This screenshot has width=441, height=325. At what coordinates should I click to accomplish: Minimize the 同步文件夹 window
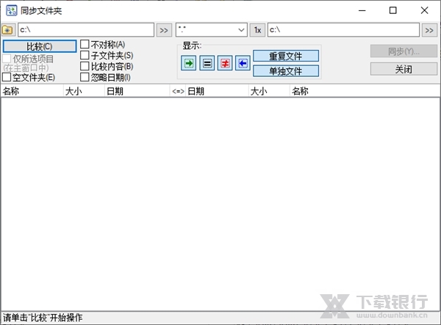362,11
